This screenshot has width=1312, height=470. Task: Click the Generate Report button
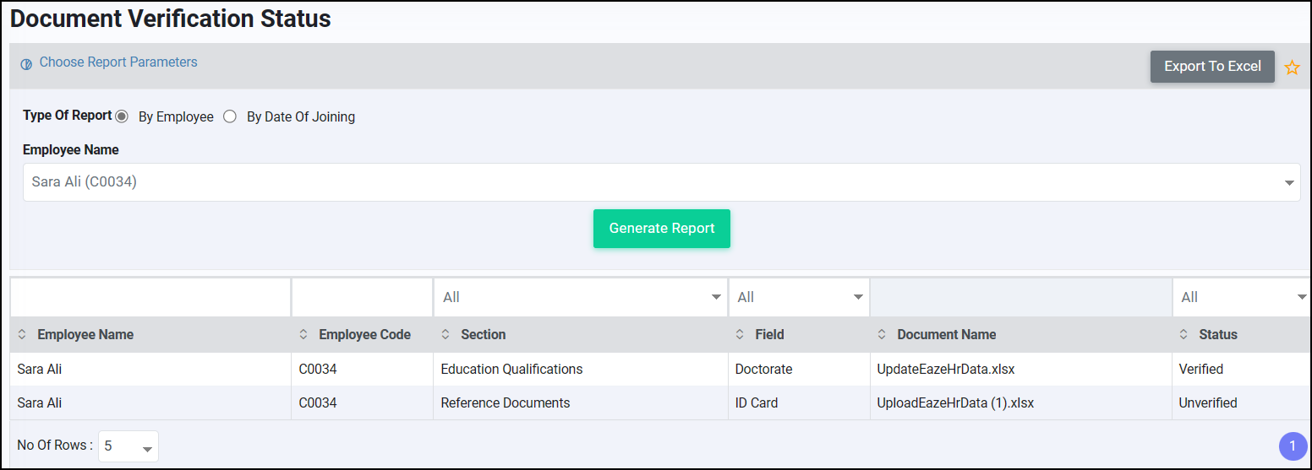[x=662, y=229]
